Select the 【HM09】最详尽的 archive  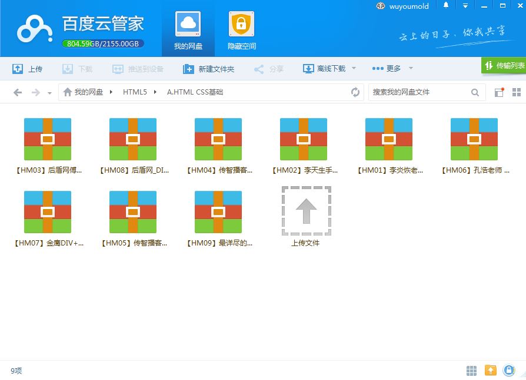pyautogui.click(x=218, y=218)
